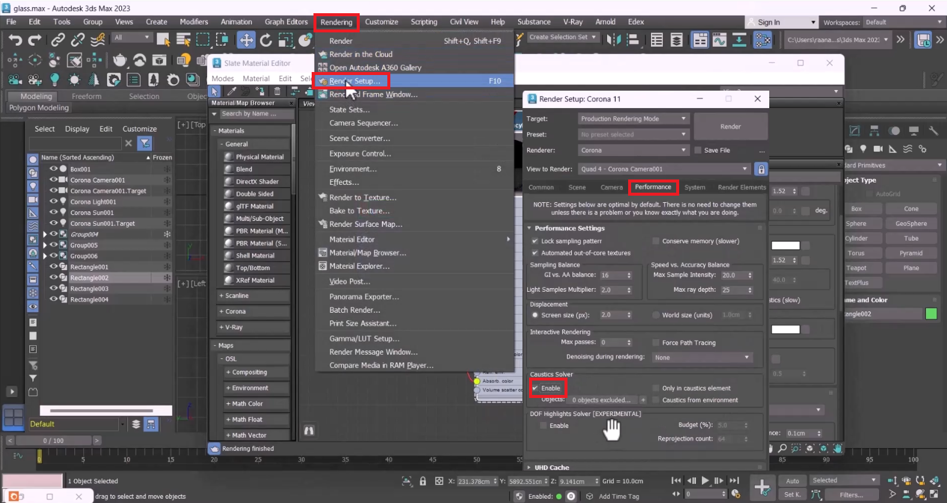Click the green object color swatch
This screenshot has height=503, width=947.
pyautogui.click(x=931, y=314)
